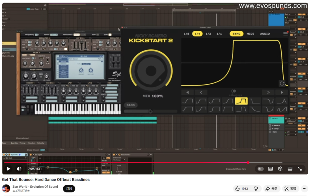Select the highlighted yellow curve preset
This screenshot has height=196, width=311.
click(241, 101)
